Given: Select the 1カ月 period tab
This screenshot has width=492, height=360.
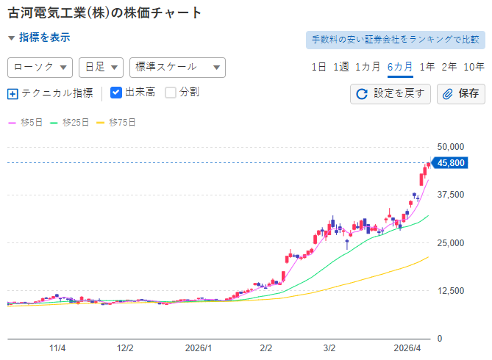Looking at the screenshot, I should 368,67.
